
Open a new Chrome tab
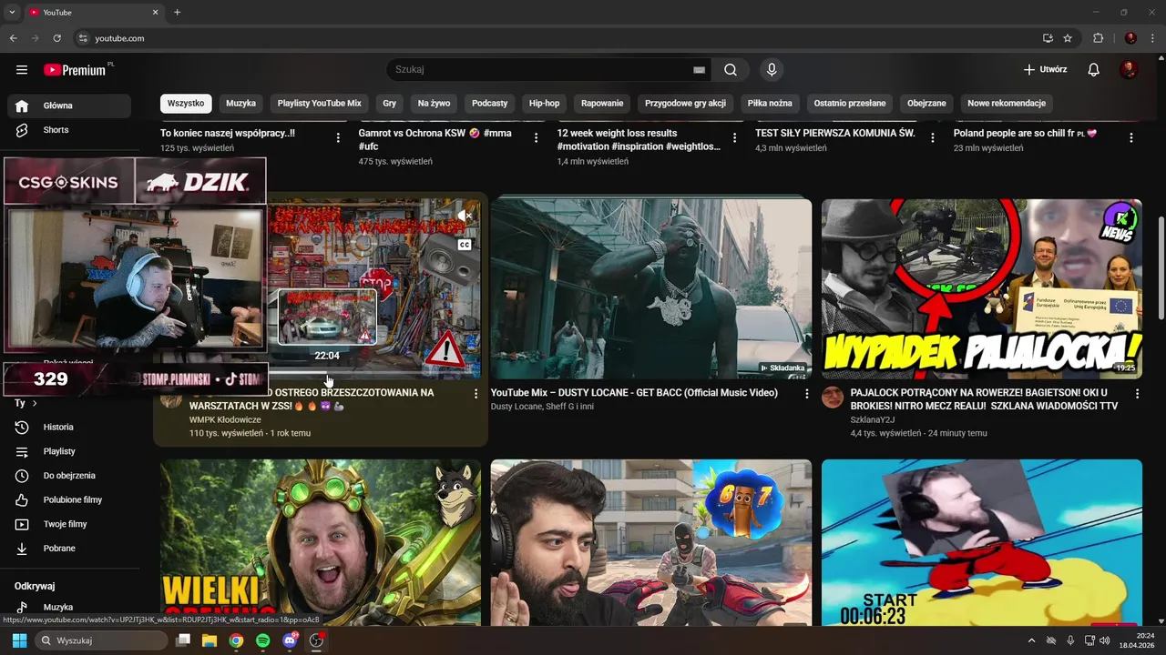(x=177, y=13)
